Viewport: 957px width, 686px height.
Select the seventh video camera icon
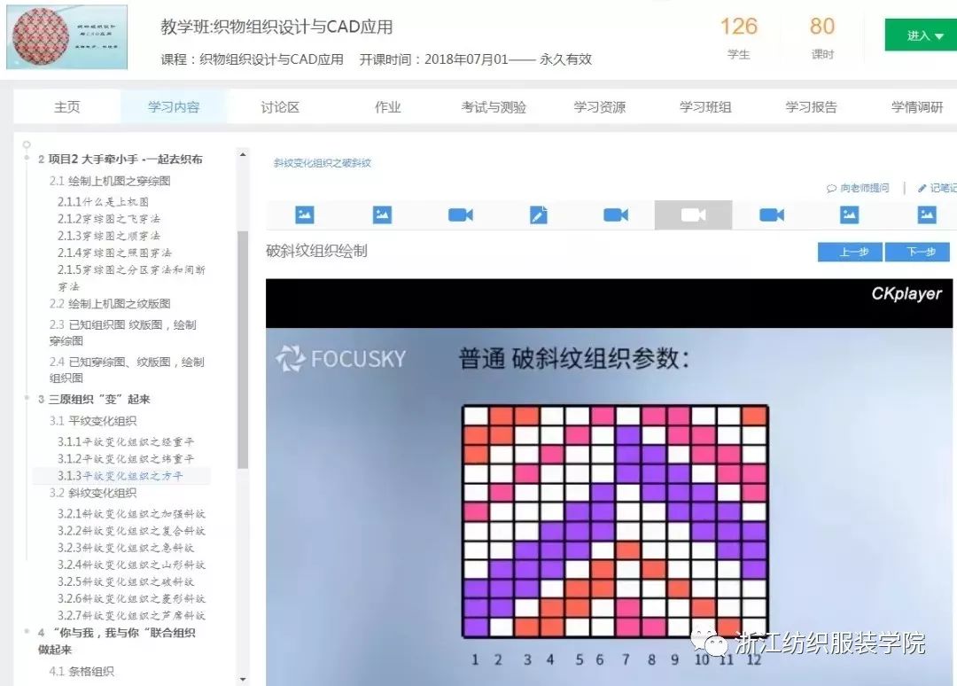770,214
